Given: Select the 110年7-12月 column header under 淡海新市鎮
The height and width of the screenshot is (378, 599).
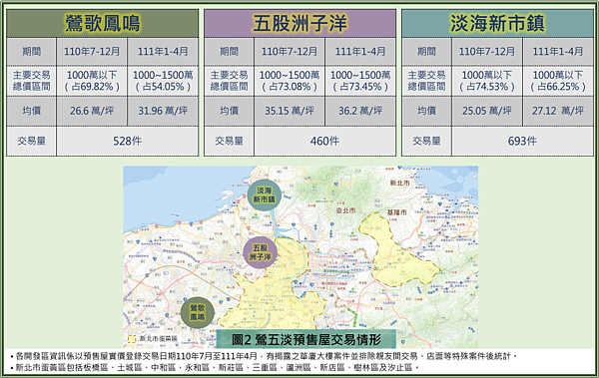Looking at the screenshot, I should [x=487, y=51].
